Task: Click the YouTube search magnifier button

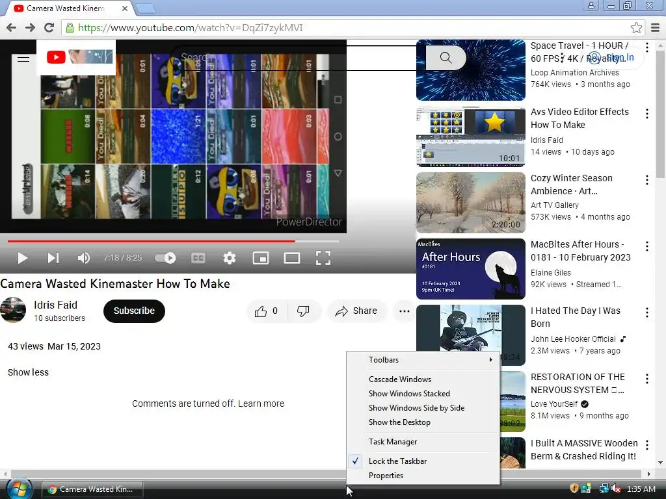Action: click(x=446, y=57)
